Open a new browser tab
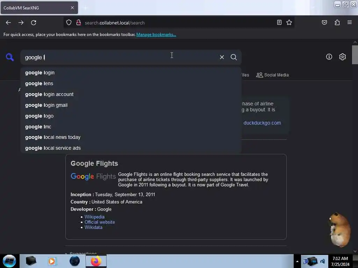The image size is (358, 268). pos(85,8)
